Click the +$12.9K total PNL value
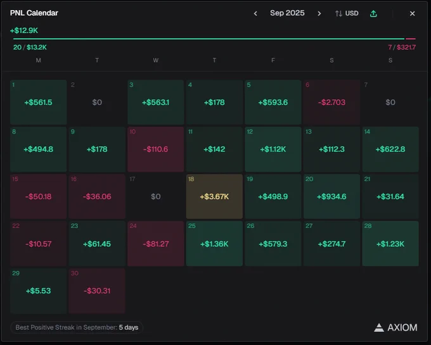This screenshot has height=345, width=431. 24,30
